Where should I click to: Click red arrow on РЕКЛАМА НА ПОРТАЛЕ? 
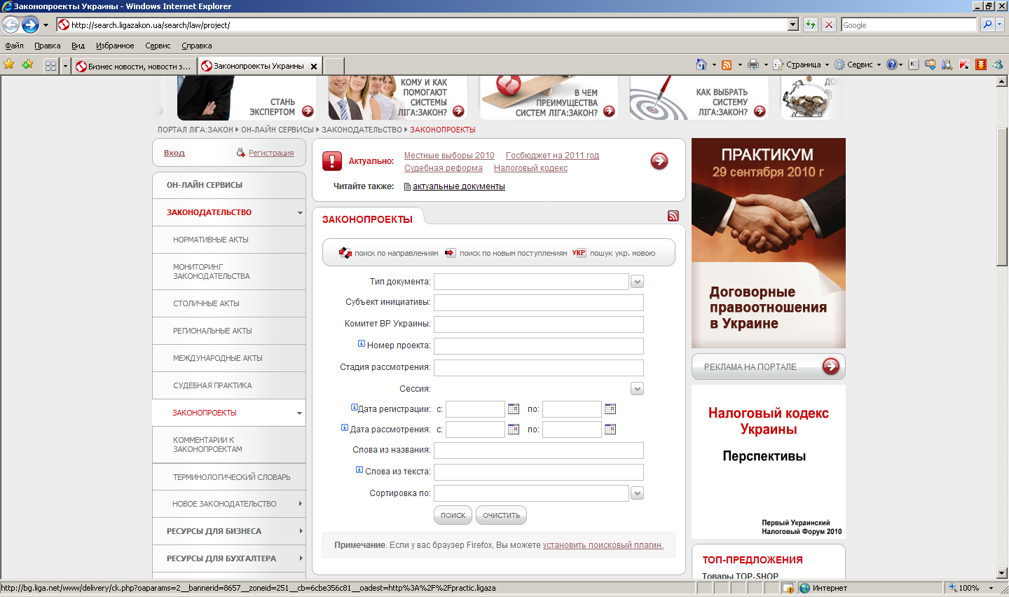pos(831,366)
